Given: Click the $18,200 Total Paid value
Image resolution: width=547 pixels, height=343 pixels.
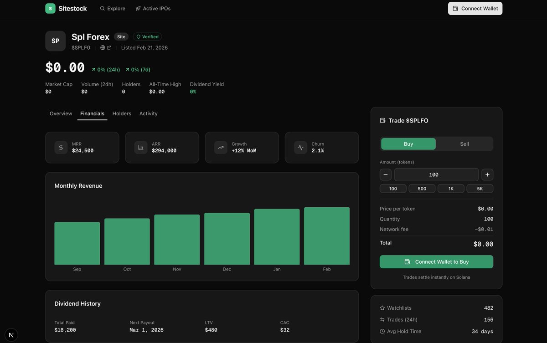Looking at the screenshot, I should pos(65,330).
